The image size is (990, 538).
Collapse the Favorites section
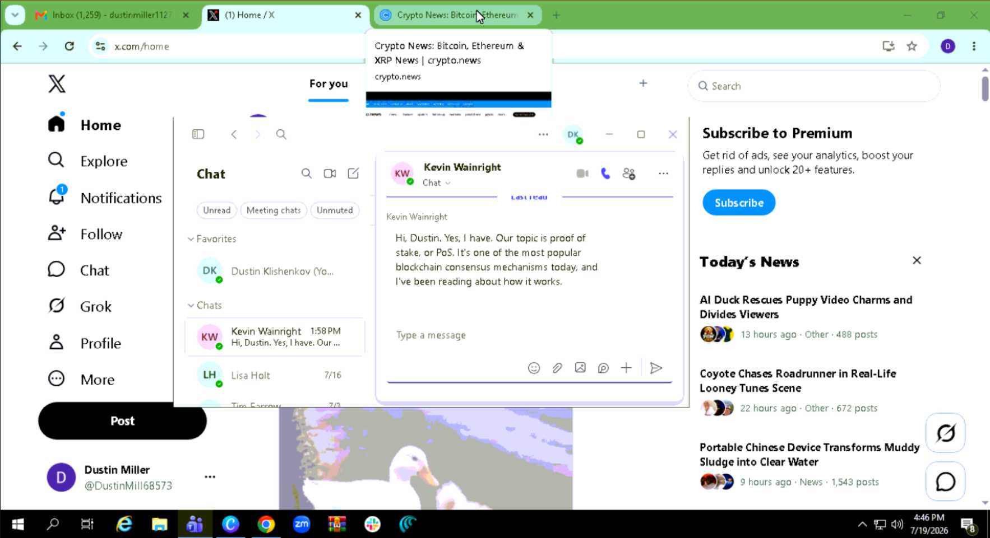pyautogui.click(x=211, y=239)
